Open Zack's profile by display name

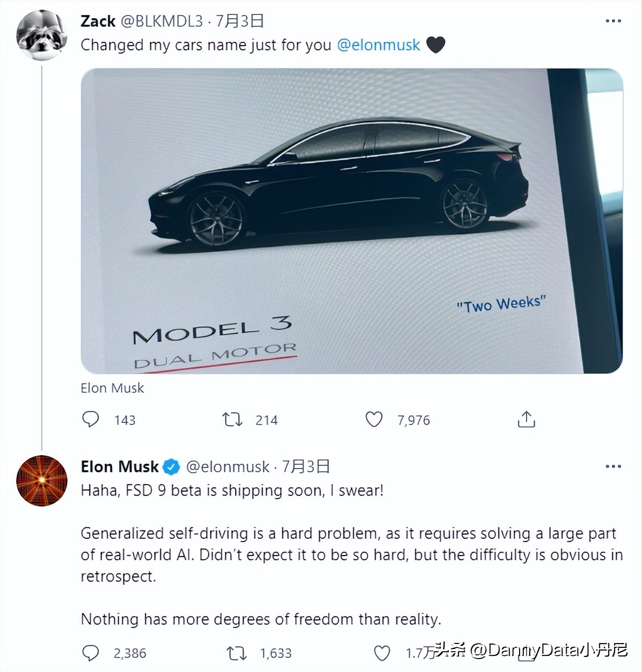tap(98, 21)
